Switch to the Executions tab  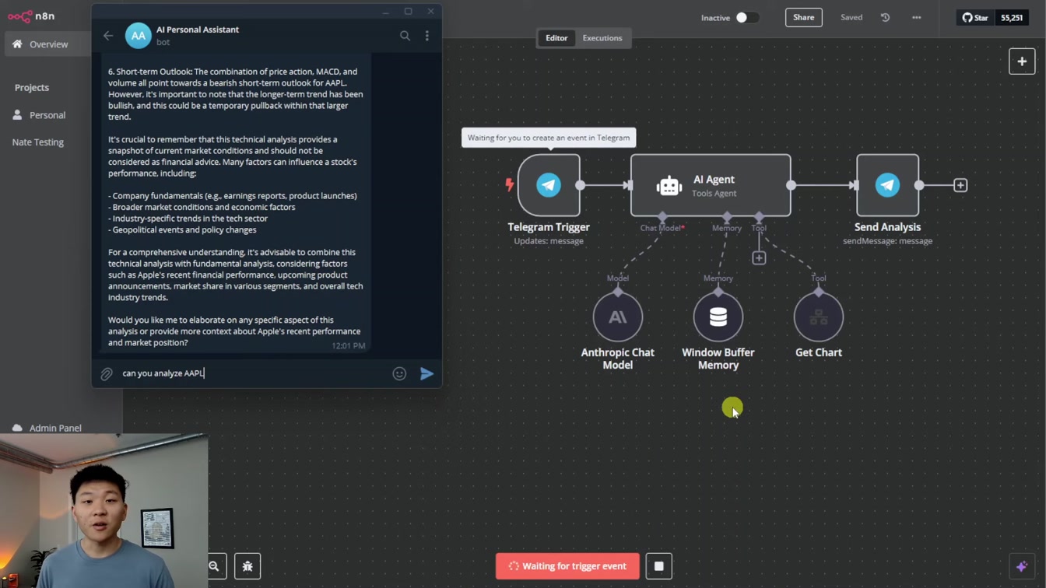coord(602,38)
